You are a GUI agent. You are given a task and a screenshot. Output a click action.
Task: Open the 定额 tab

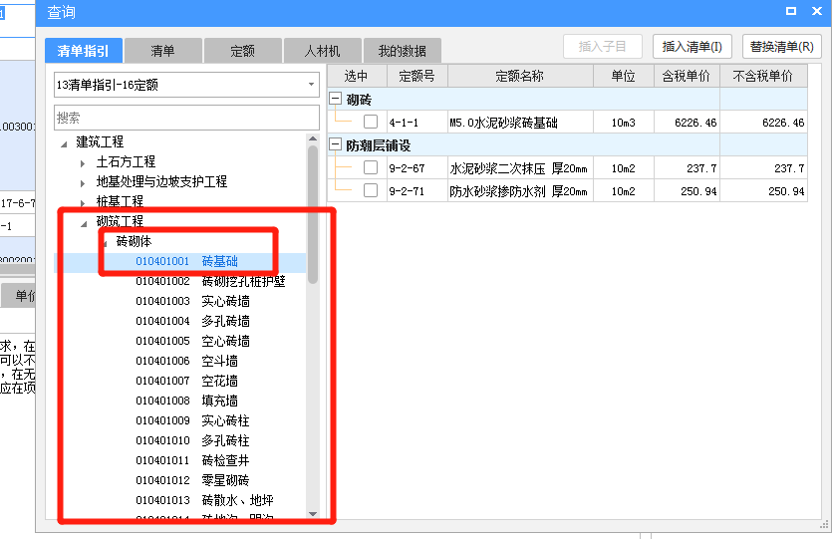(242, 51)
